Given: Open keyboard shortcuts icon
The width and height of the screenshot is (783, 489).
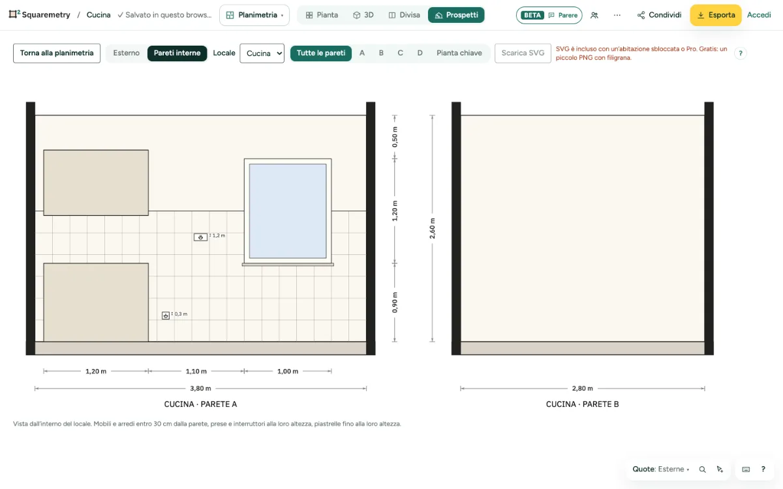Looking at the screenshot, I should 746,469.
